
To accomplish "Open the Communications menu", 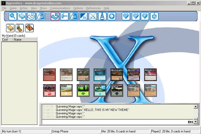I will (60, 8).
